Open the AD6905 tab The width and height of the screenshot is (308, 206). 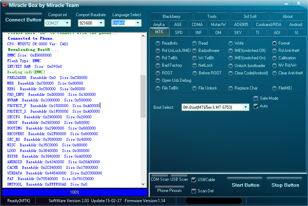pos(241,25)
